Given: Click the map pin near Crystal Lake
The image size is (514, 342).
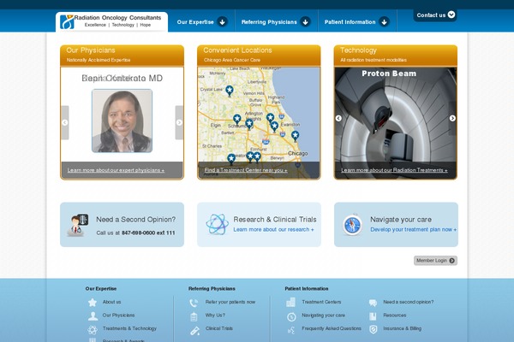Looking at the screenshot, I should [x=230, y=91].
